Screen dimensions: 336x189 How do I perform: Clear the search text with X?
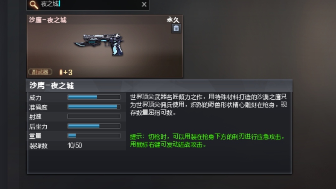[x=144, y=4]
